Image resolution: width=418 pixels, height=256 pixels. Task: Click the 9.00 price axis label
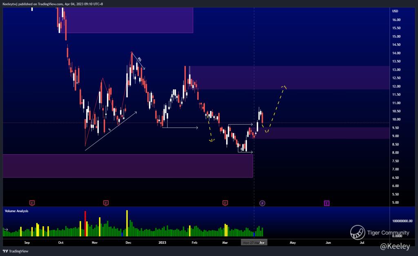[395, 136]
